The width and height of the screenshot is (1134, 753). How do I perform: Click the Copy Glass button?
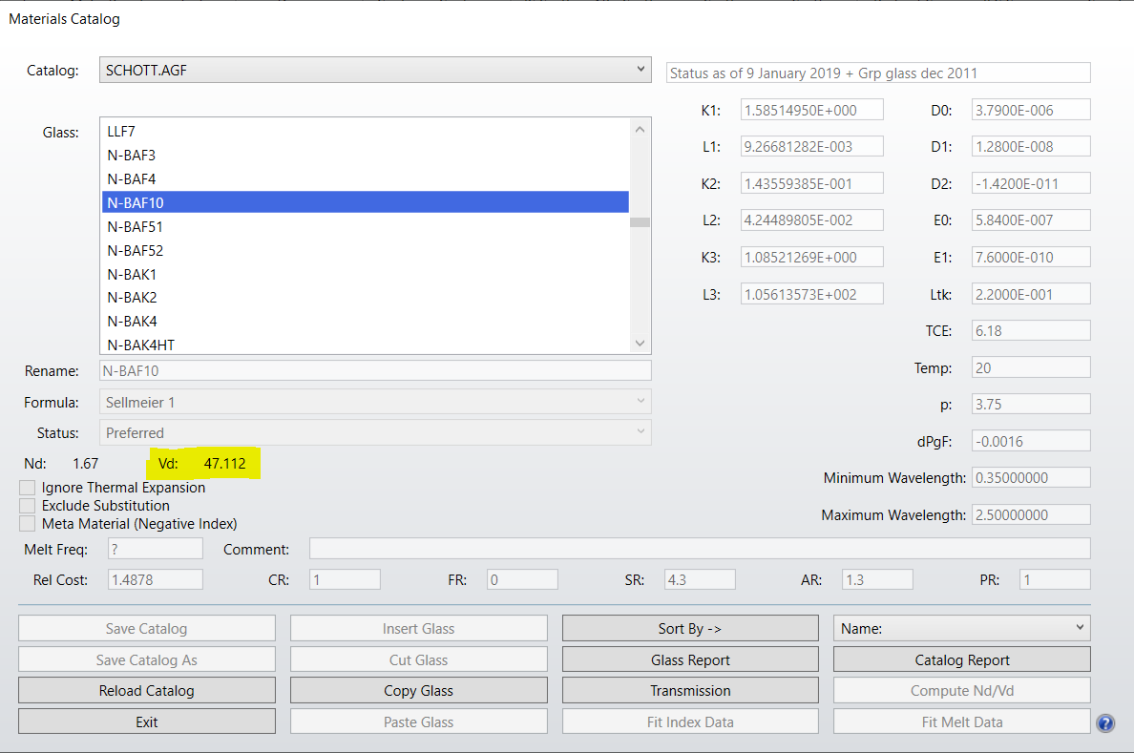(x=418, y=690)
